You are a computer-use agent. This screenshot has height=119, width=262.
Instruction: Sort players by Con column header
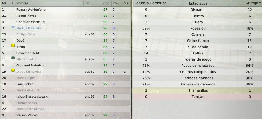[107, 3]
